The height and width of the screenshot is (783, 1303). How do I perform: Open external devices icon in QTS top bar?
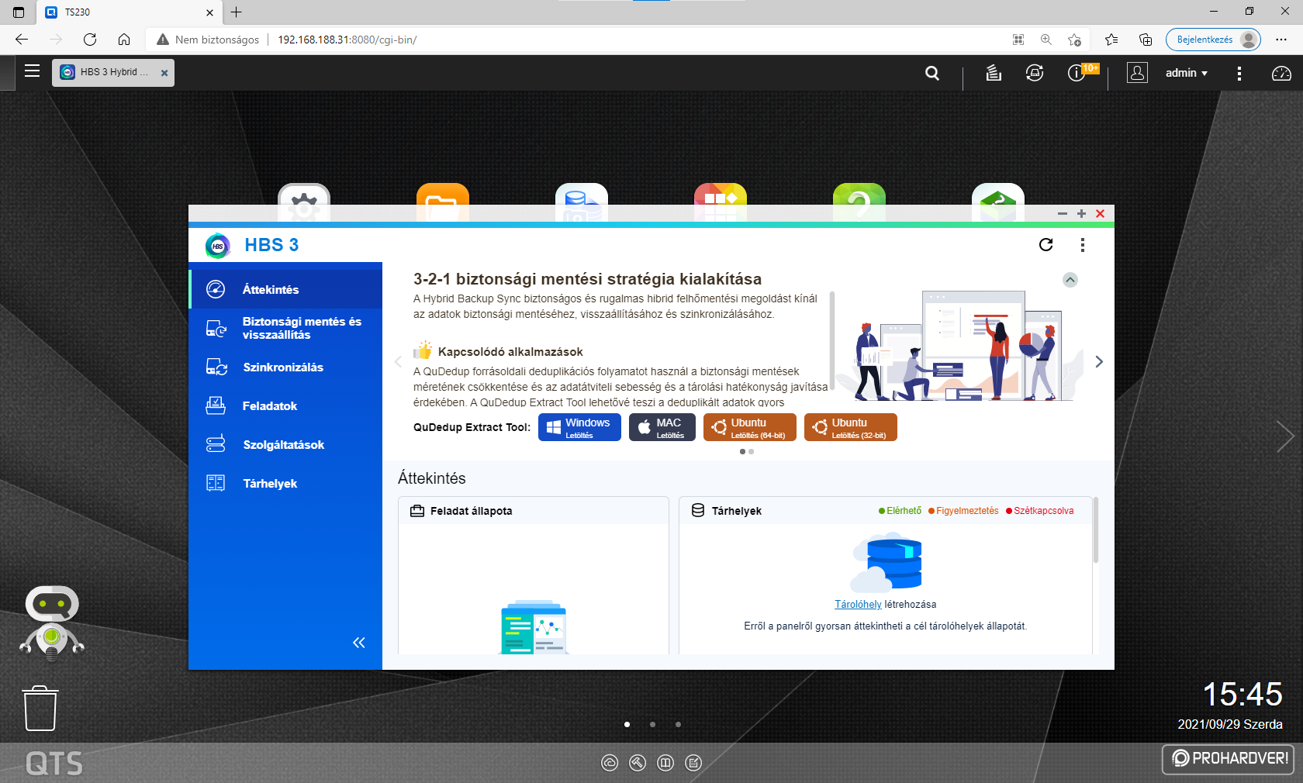coord(1035,73)
